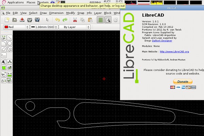Screen dimensions: 204x136
Task: Open the File menu
Action: (8, 13)
